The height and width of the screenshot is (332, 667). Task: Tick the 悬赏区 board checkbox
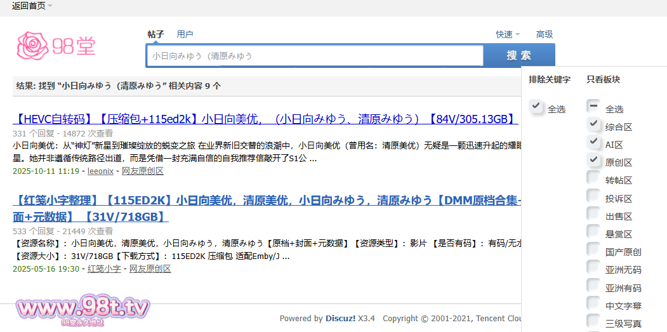(x=593, y=232)
